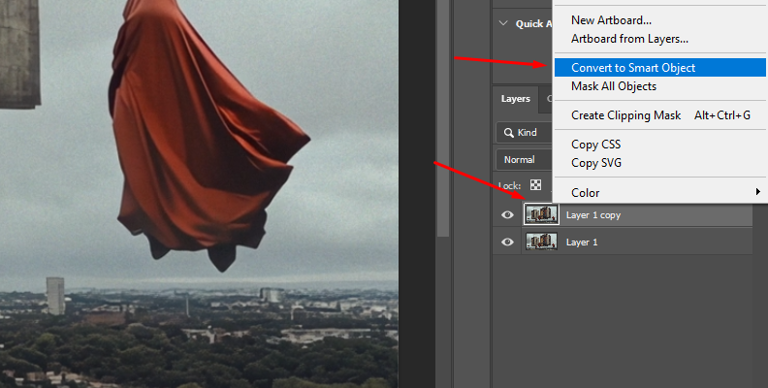The width and height of the screenshot is (768, 388).
Task: Choose Convert to Smart Object
Action: click(632, 68)
